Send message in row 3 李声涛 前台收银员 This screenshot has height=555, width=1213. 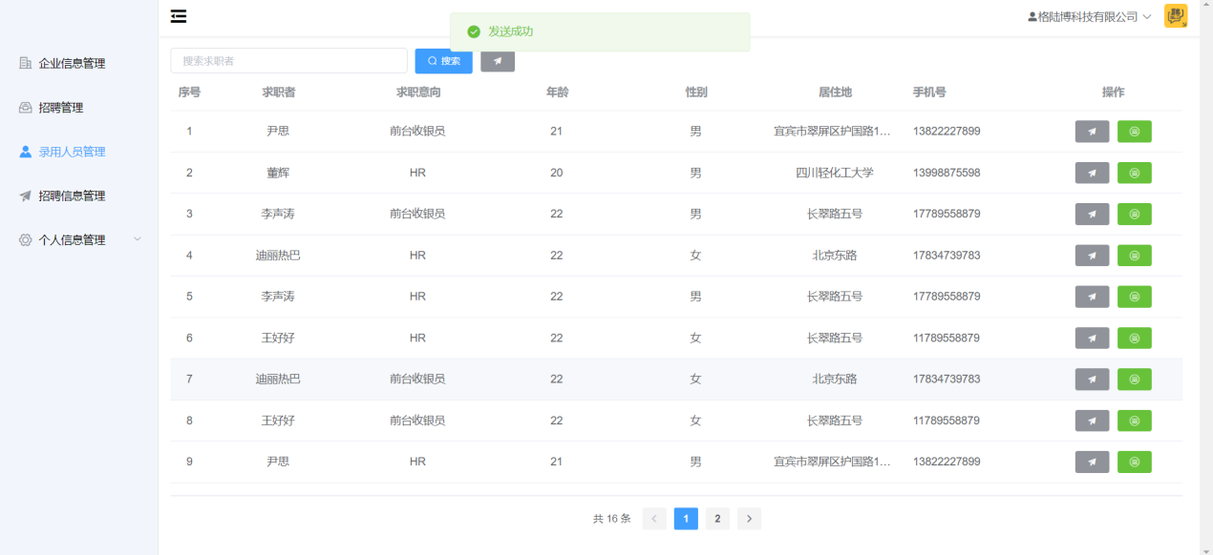(x=1092, y=214)
